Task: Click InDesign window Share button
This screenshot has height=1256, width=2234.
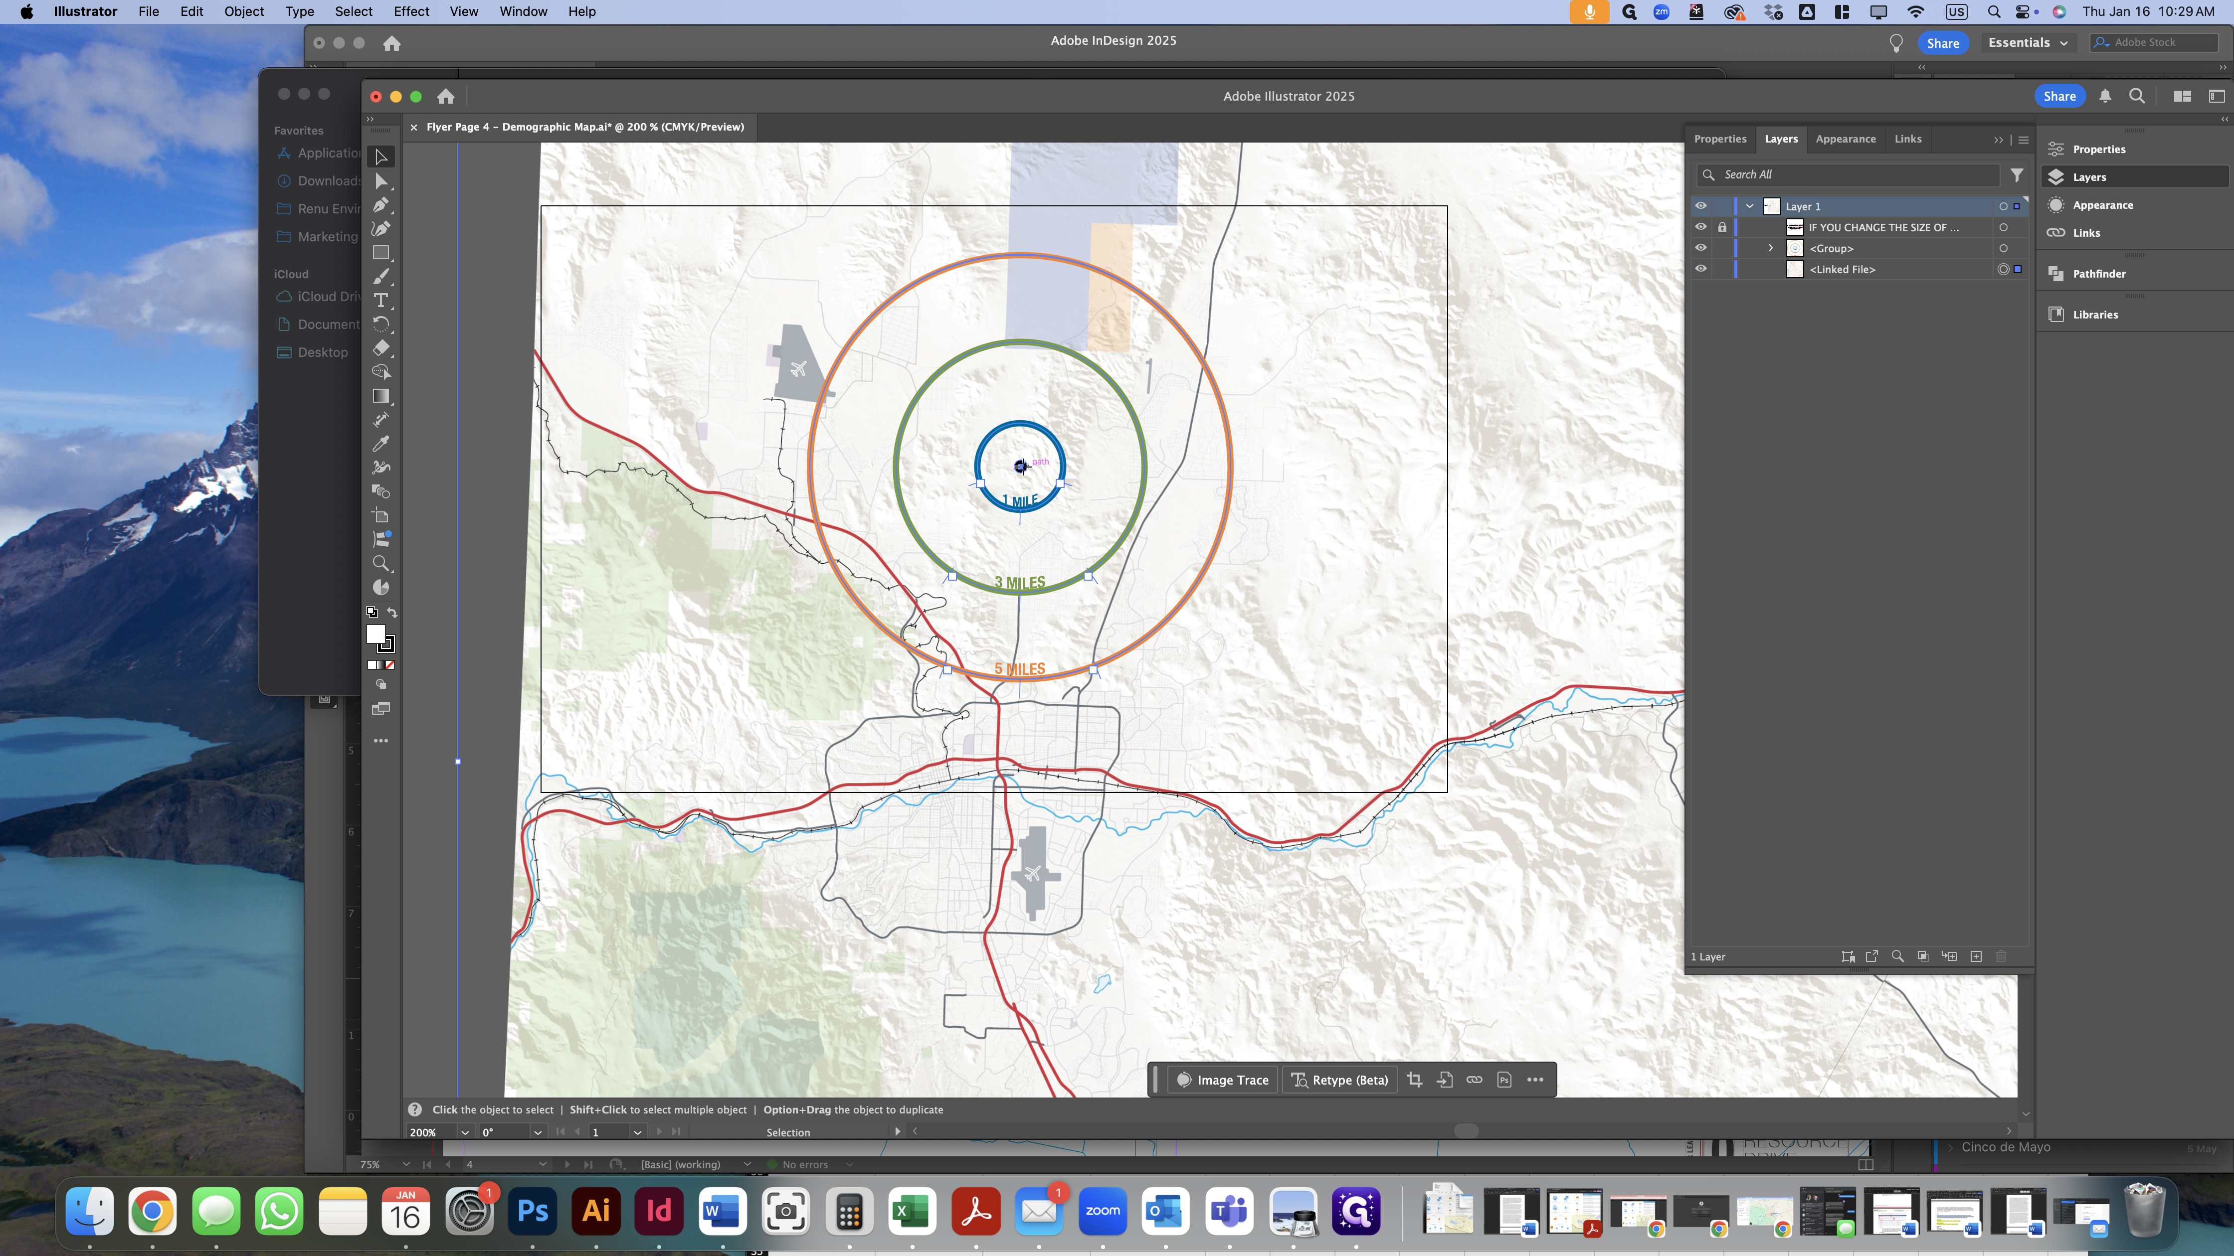Action: click(x=1943, y=42)
